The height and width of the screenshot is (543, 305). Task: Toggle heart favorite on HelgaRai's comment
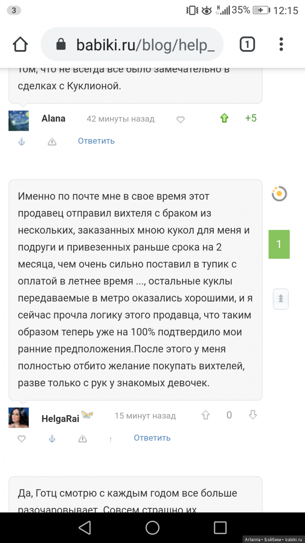point(22,439)
